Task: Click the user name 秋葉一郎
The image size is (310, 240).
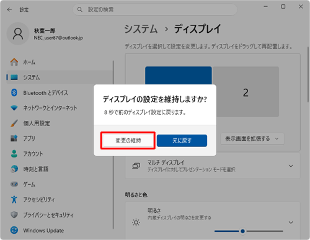Action: 45,31
